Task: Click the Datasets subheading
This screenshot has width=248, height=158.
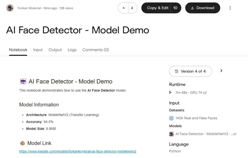Action: pos(177,110)
